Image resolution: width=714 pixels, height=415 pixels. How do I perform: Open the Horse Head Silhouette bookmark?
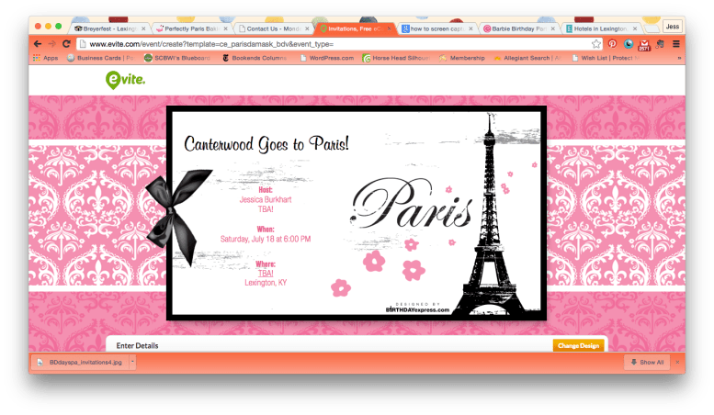396,58
